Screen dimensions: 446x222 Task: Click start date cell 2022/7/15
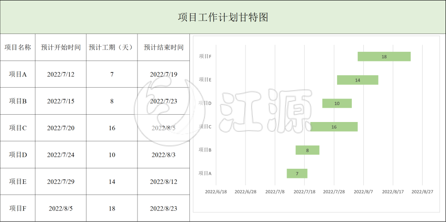(61, 101)
